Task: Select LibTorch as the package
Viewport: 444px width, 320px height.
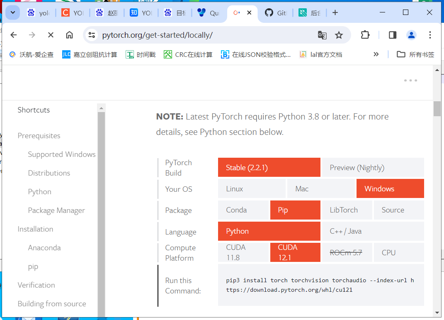Action: (347, 210)
